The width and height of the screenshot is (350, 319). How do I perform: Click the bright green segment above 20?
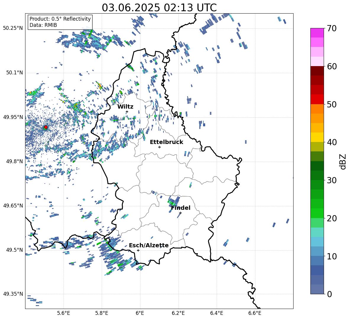point(317,213)
